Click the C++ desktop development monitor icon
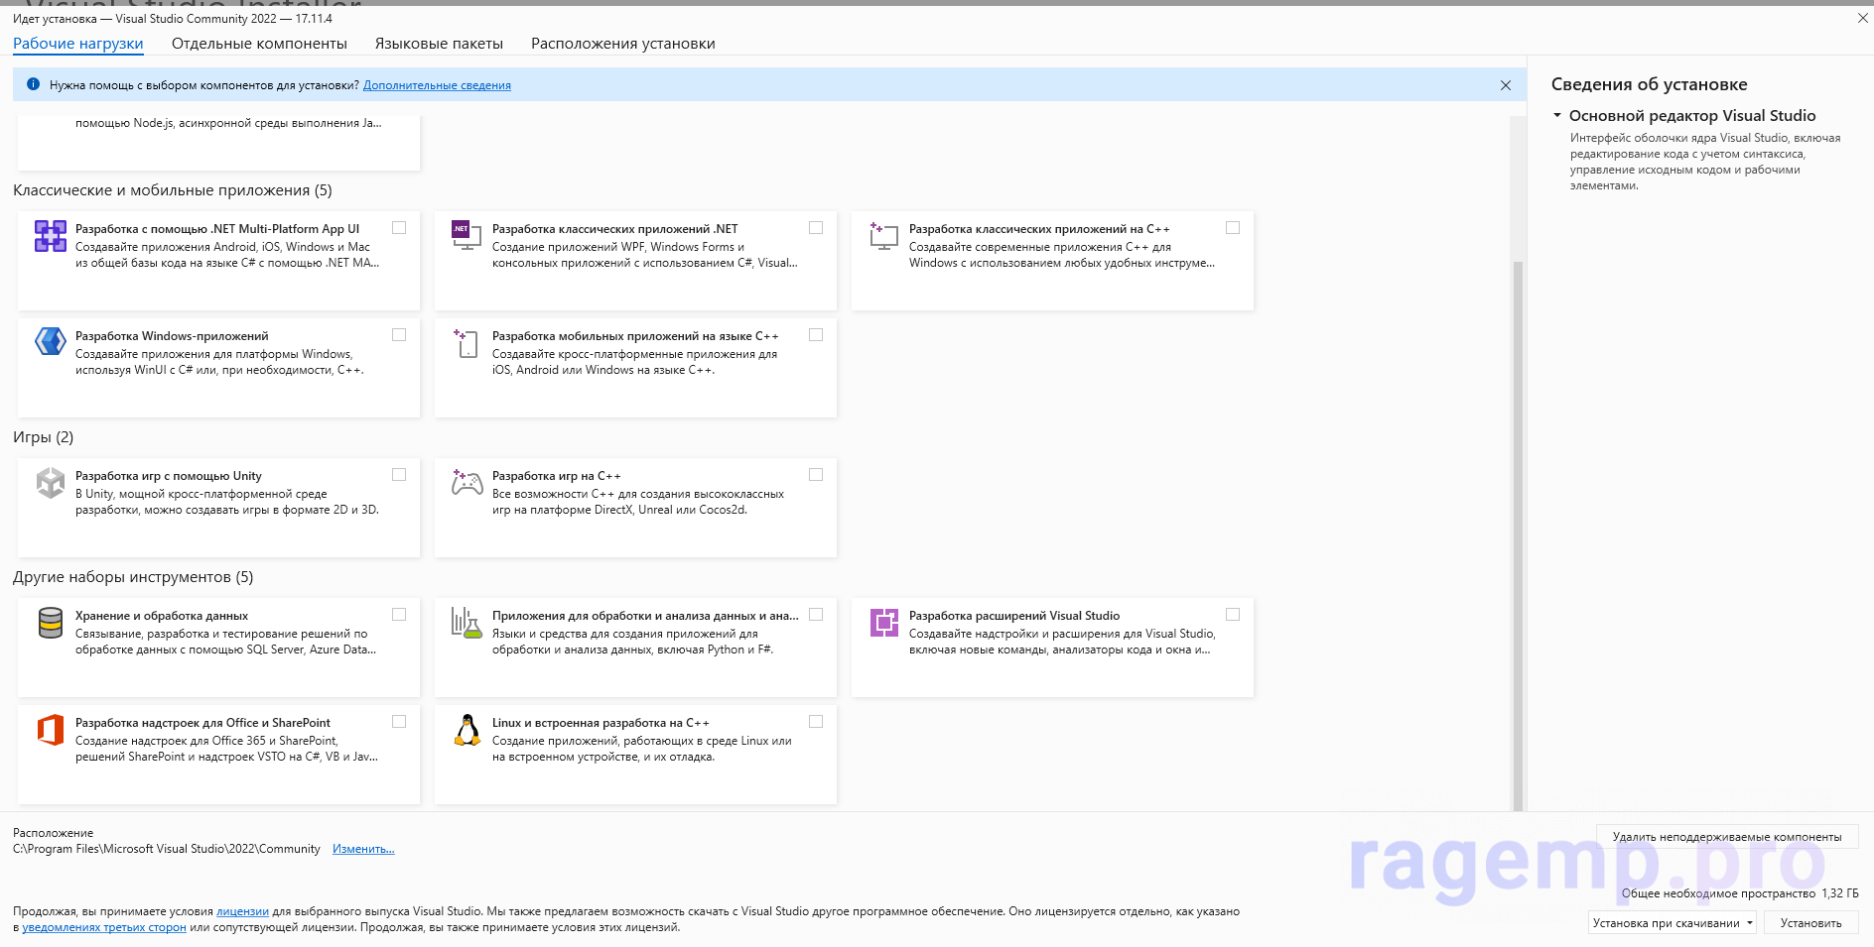The height and width of the screenshot is (947, 1874). pyautogui.click(x=883, y=235)
